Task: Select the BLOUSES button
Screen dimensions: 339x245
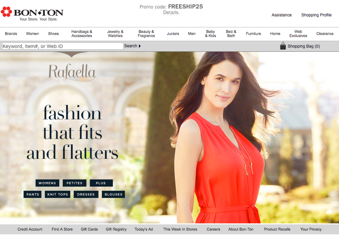Action: [113, 194]
